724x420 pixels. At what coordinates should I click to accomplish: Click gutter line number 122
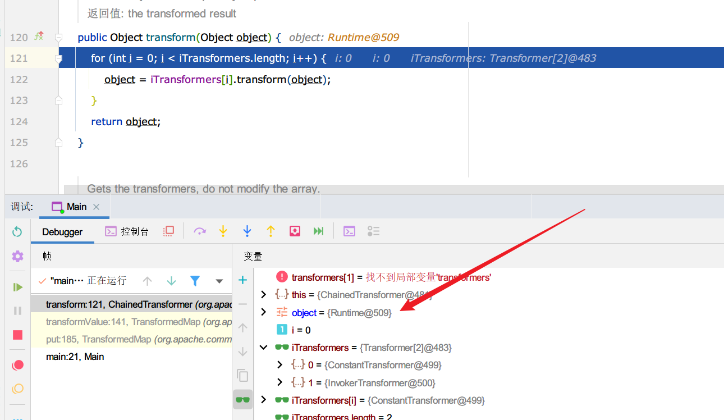point(19,79)
